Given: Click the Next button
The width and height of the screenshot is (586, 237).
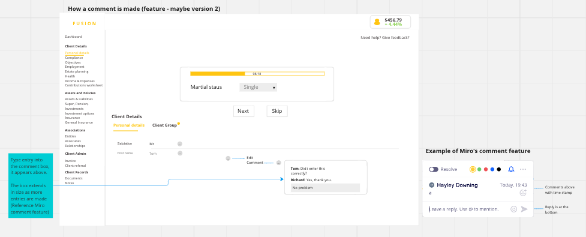Looking at the screenshot, I should tap(244, 111).
